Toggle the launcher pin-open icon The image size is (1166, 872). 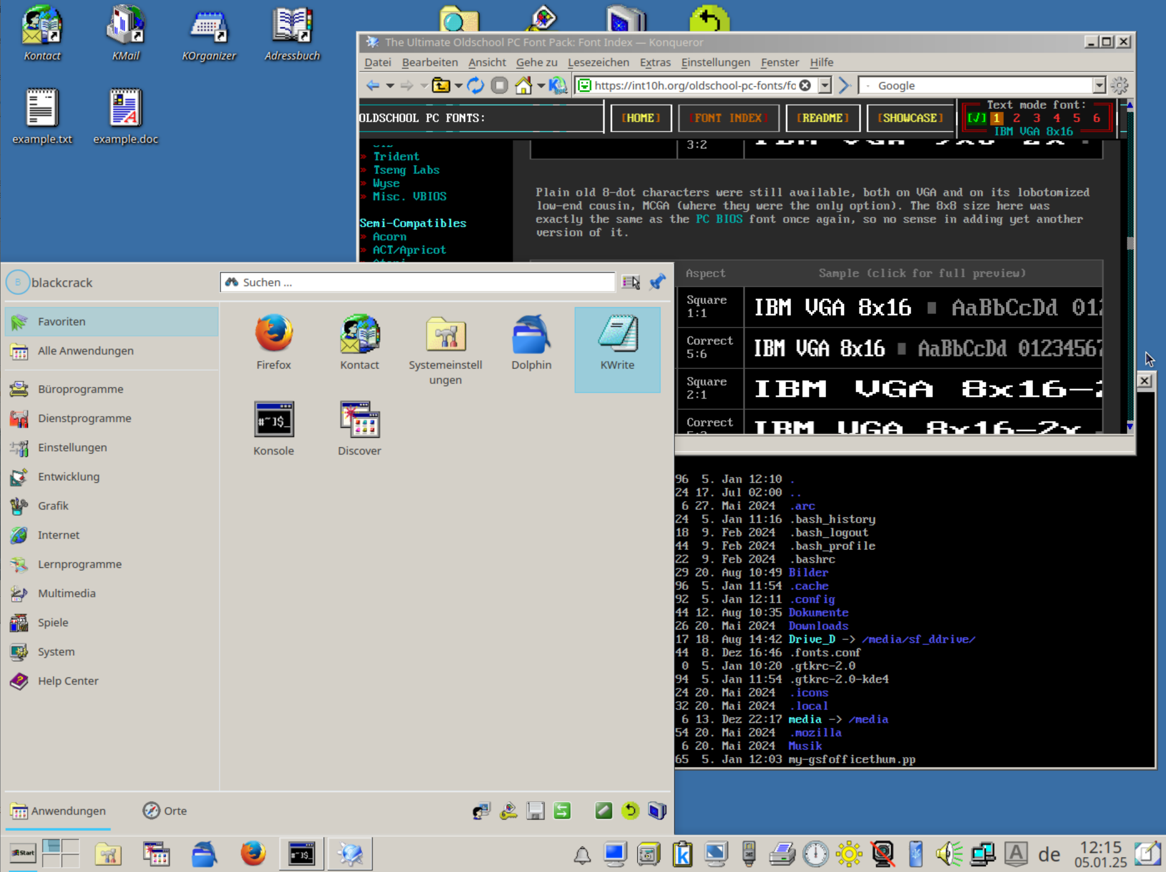[658, 282]
